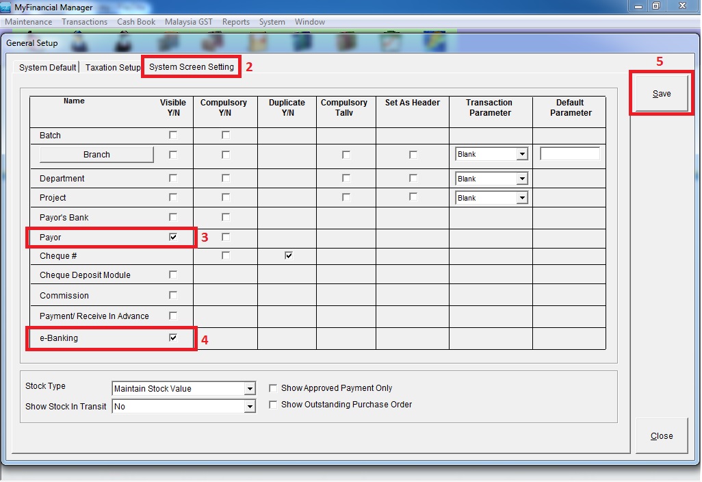The image size is (702, 482).
Task: Open the Stock Type dropdown
Action: (x=249, y=389)
